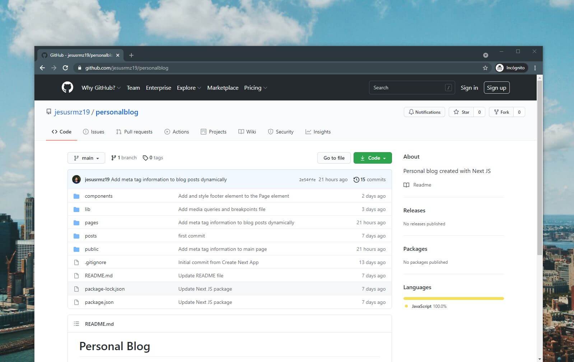
Task: Click the README table of contents icon
Action: [76, 324]
